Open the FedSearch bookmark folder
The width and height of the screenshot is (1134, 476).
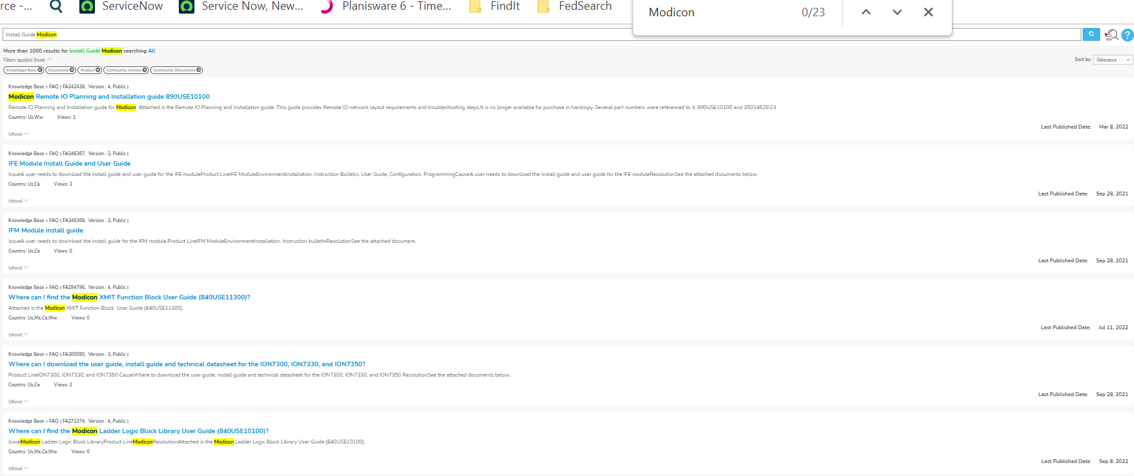pos(575,6)
